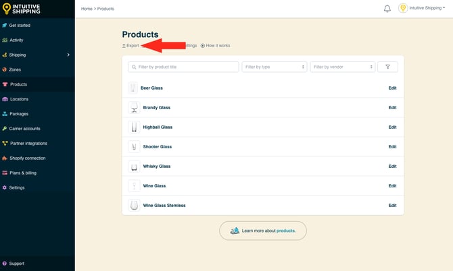Click the learn more boat icon
The height and width of the screenshot is (271, 453).
(235, 231)
